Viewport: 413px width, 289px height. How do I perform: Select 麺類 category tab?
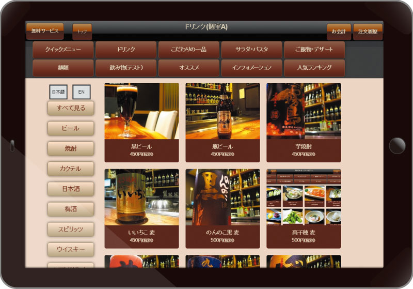click(63, 68)
